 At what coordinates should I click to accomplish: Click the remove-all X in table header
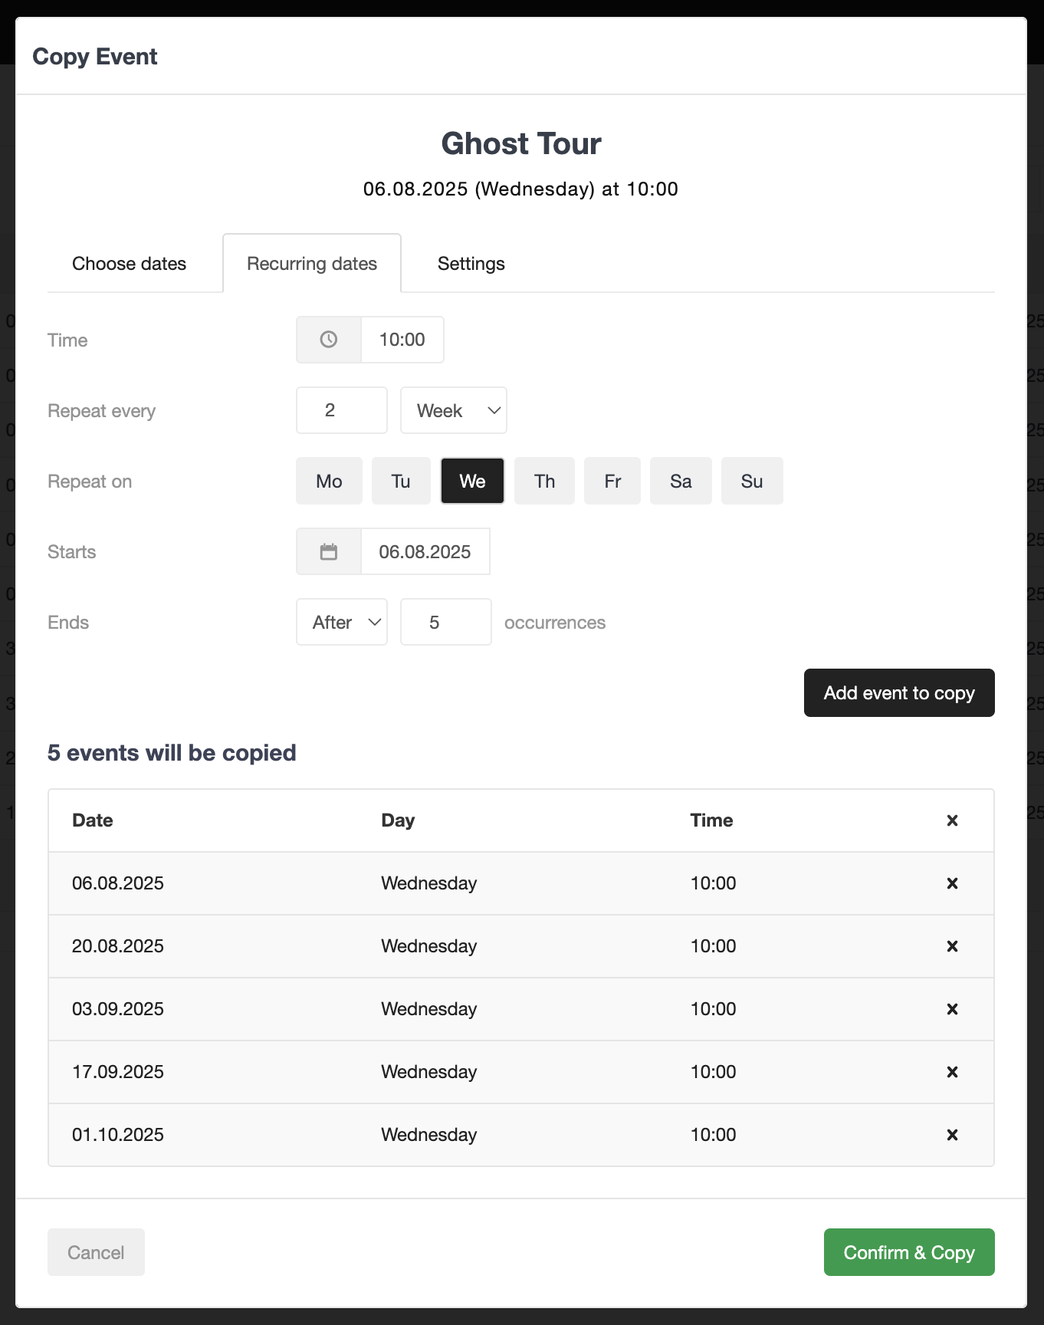click(x=952, y=820)
